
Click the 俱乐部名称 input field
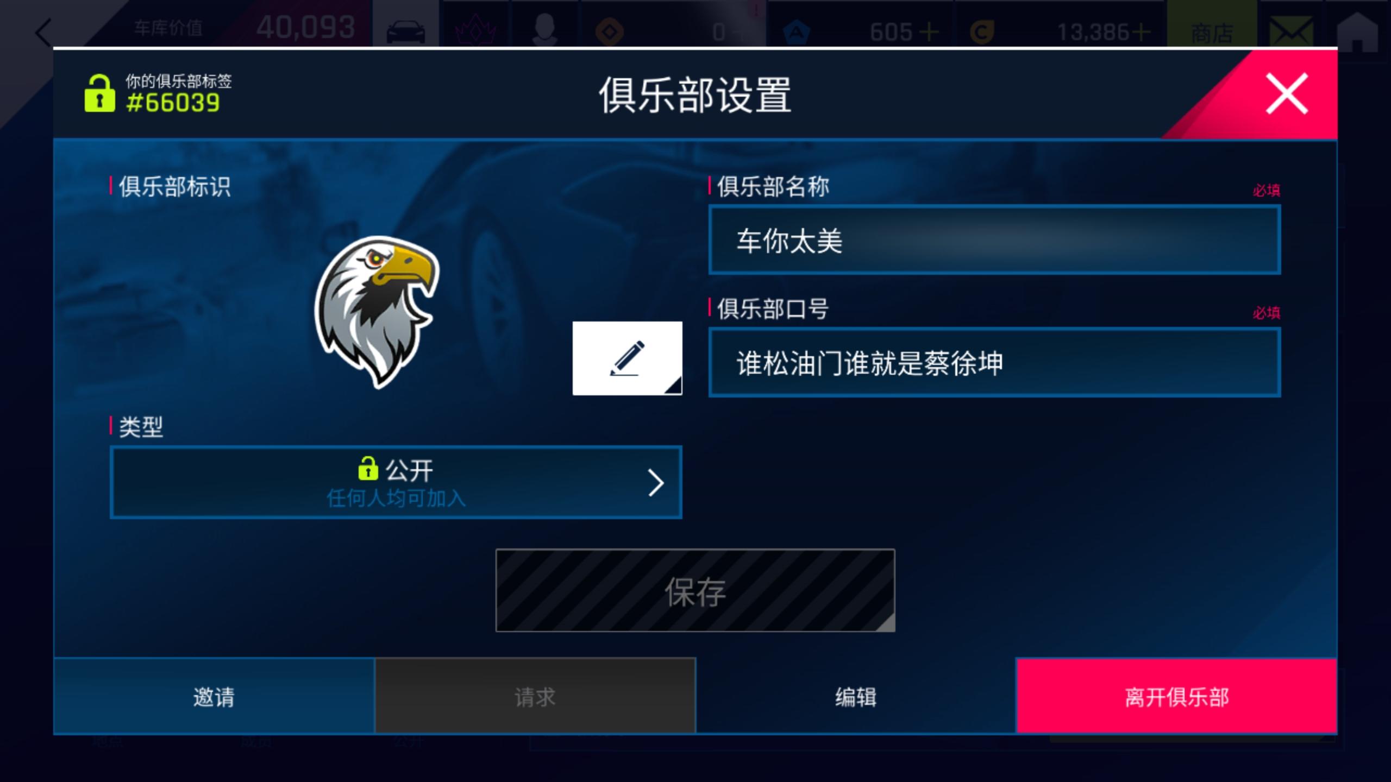tap(994, 239)
